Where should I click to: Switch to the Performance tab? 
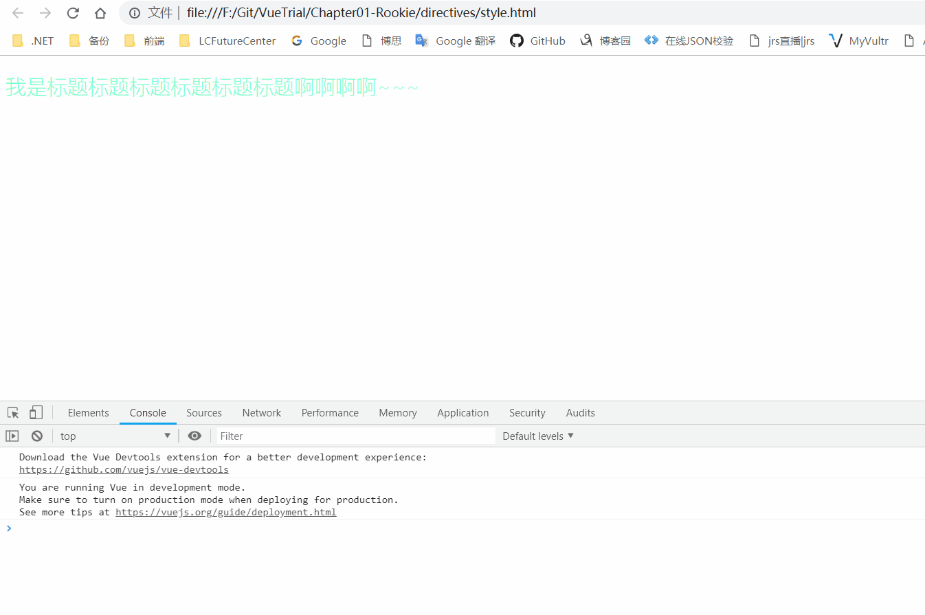pos(330,413)
